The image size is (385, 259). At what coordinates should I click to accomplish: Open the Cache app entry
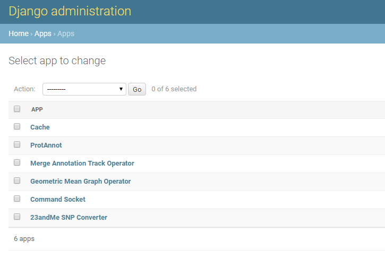click(40, 127)
